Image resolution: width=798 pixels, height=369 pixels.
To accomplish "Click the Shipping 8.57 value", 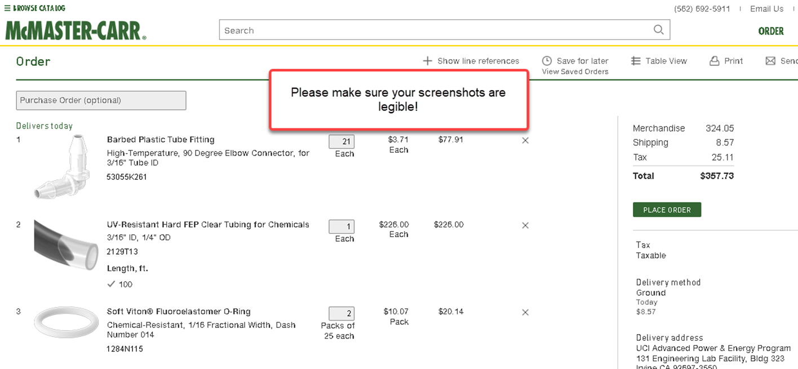I will point(725,143).
